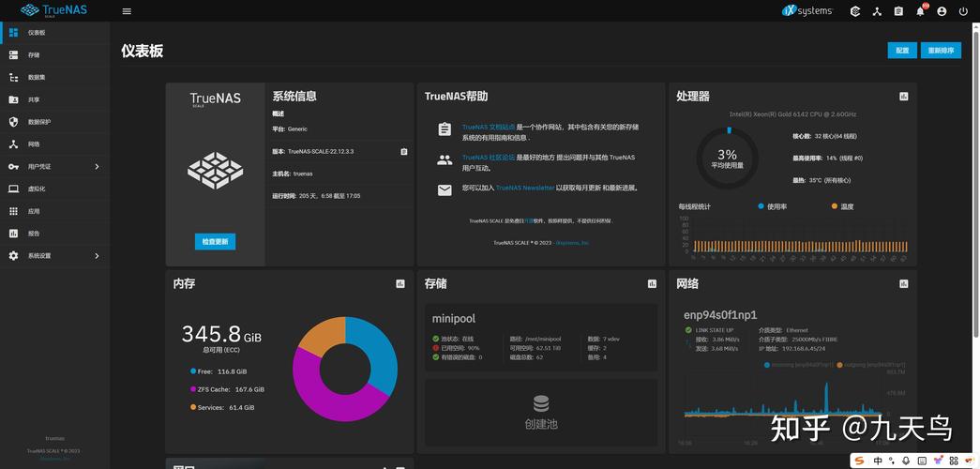Viewport: 980px width, 469px height.
Task: Toggle outgoing traffic legend in network chart
Action: coord(871,364)
